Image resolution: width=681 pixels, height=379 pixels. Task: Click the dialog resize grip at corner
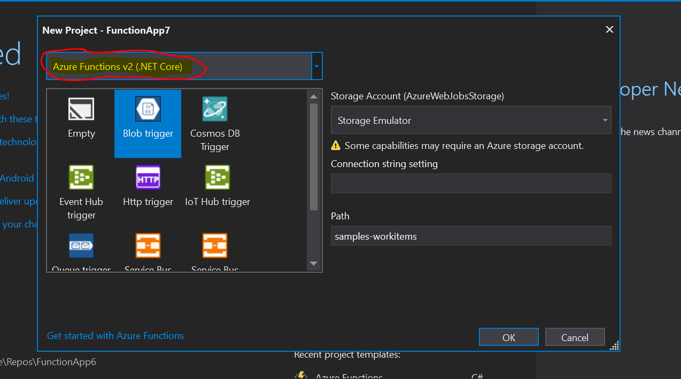click(x=614, y=345)
